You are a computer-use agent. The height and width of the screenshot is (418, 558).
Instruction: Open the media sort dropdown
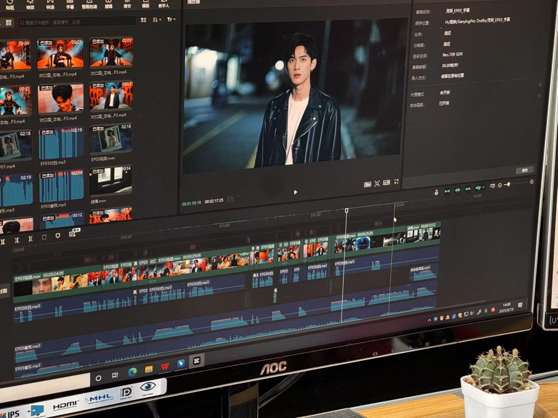click(x=157, y=20)
